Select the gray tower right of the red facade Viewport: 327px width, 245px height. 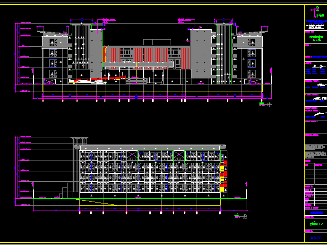(x=200, y=54)
